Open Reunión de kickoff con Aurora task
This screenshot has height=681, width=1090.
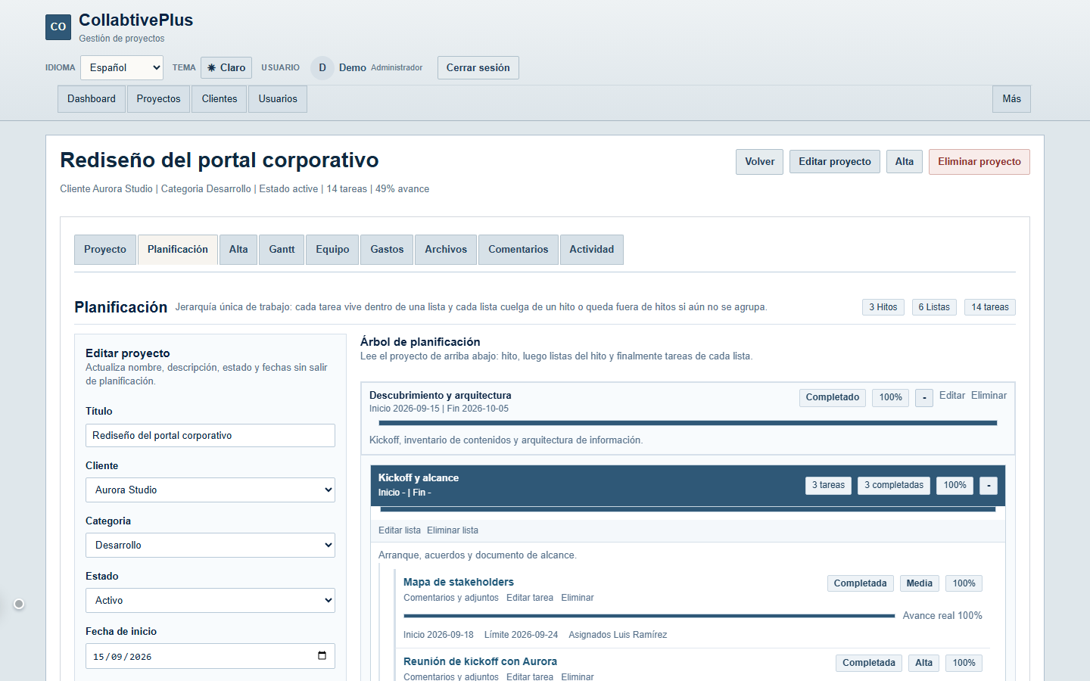click(x=480, y=661)
